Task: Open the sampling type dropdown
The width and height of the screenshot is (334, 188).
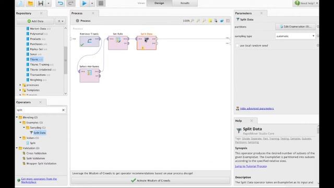Action: click(295, 36)
